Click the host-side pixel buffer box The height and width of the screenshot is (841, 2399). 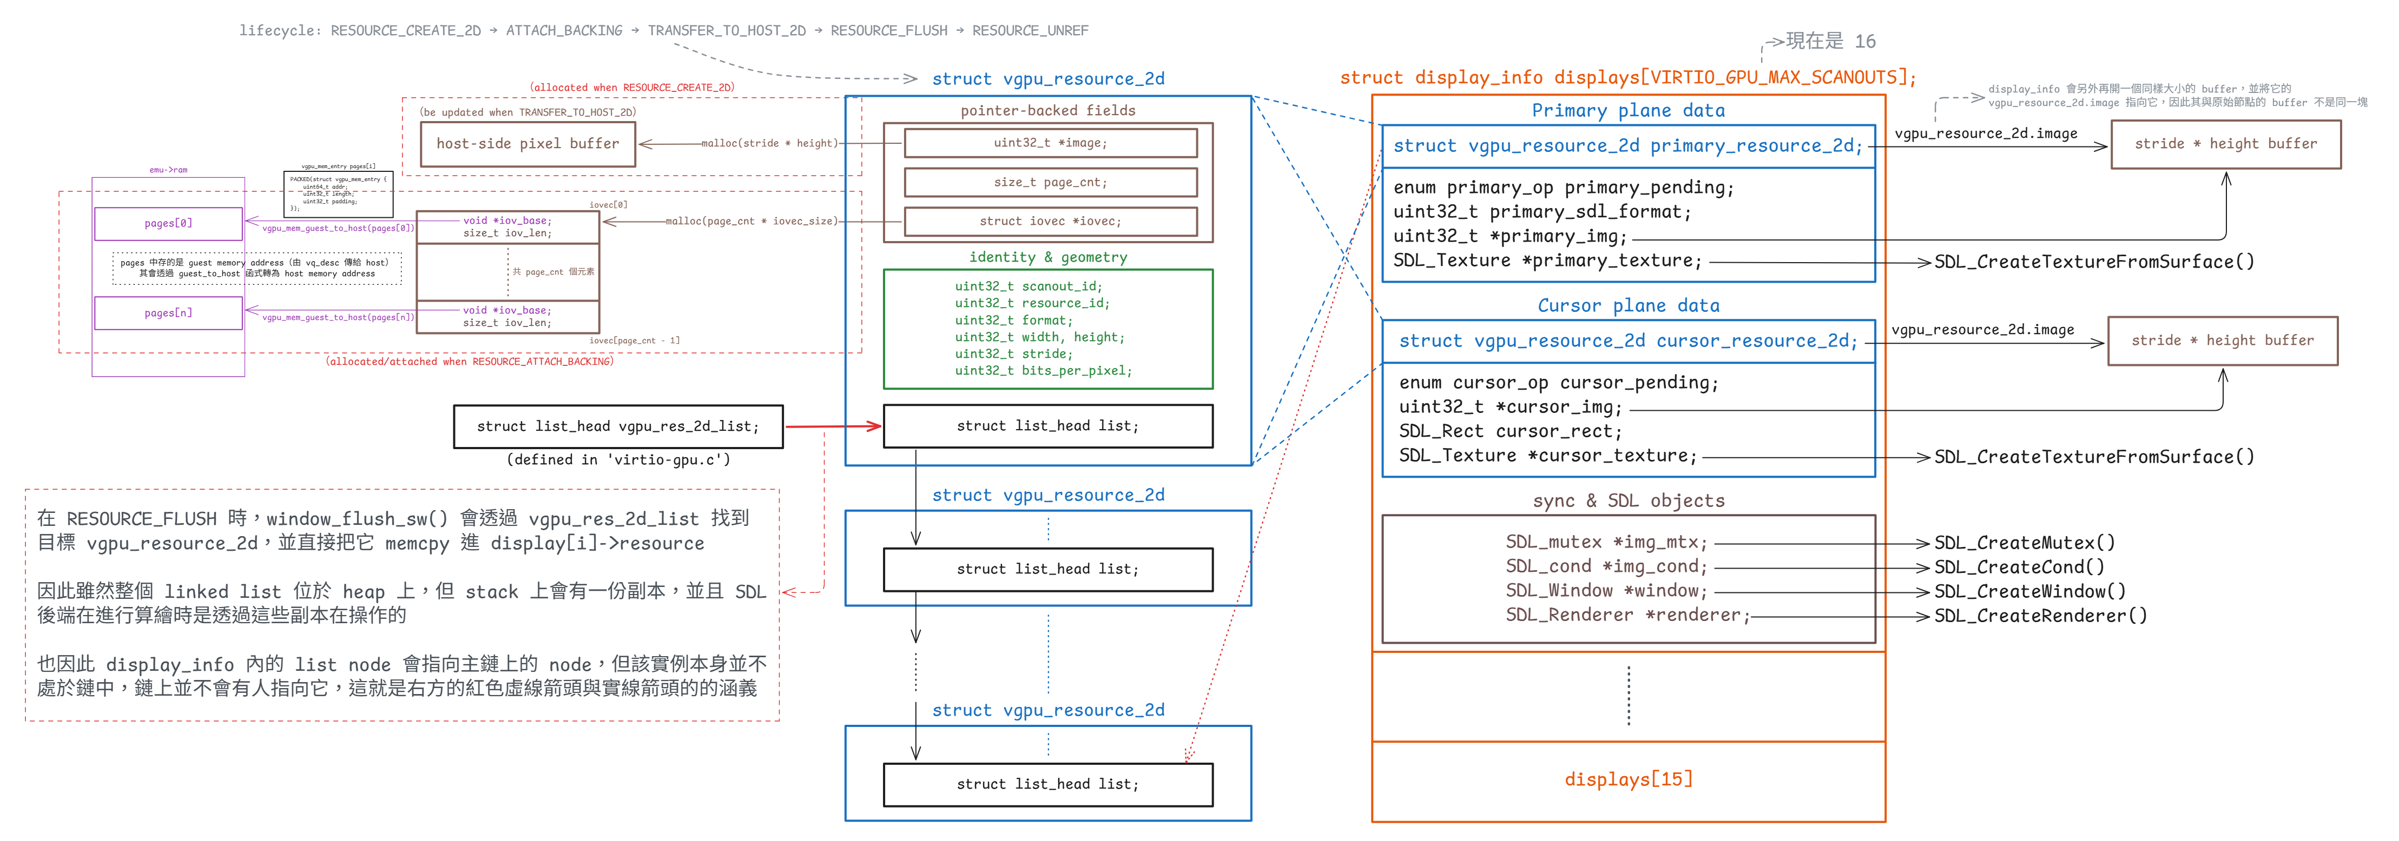[x=527, y=144]
